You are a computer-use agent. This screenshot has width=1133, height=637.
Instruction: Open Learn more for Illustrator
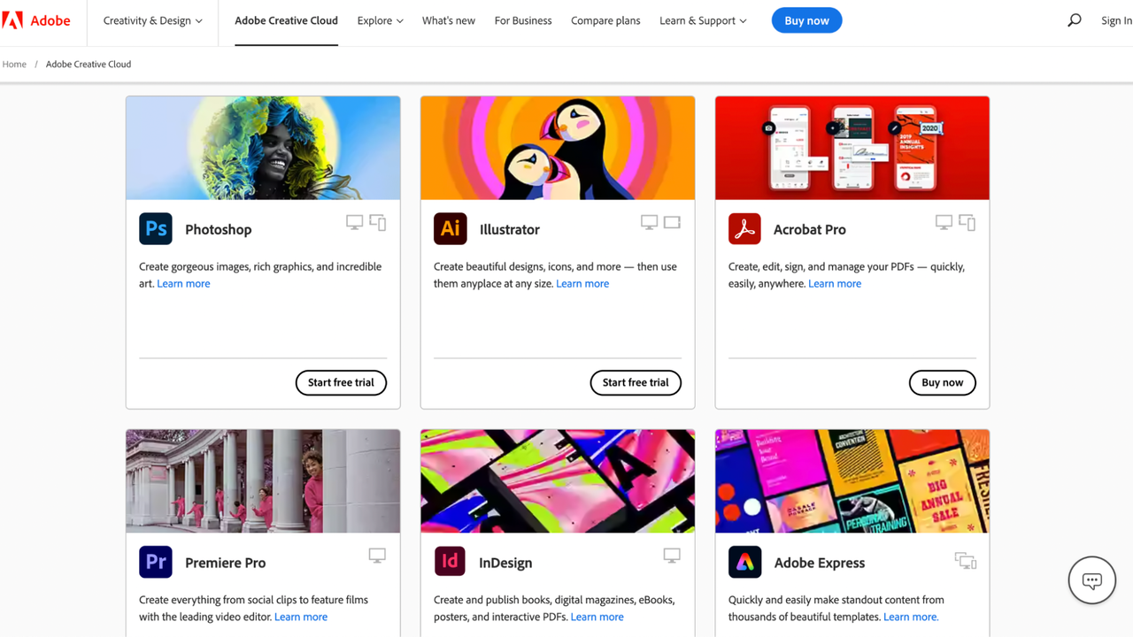pyautogui.click(x=582, y=283)
